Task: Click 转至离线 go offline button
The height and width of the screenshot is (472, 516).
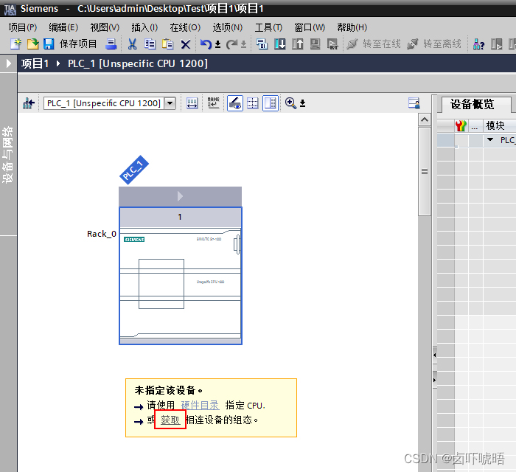Action: (x=434, y=44)
